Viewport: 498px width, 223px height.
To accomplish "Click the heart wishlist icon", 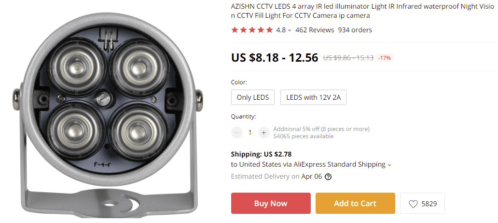I will coord(413,204).
